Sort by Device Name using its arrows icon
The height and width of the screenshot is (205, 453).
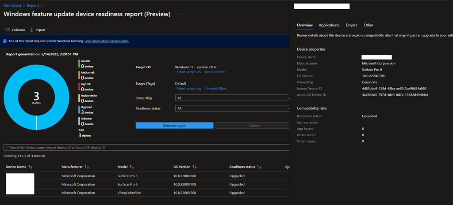[31, 167]
